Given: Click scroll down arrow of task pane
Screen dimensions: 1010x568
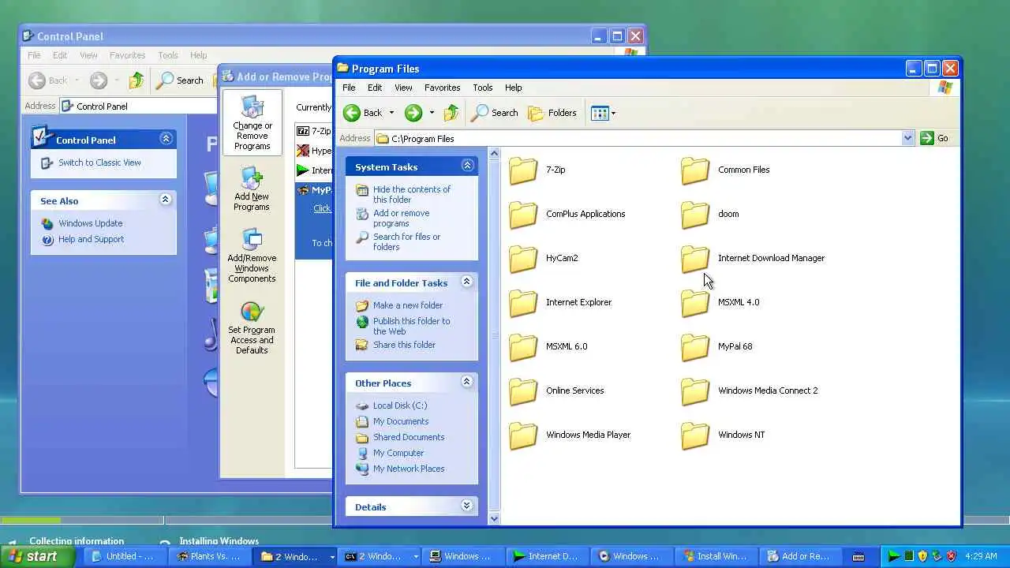Looking at the screenshot, I should tap(495, 518).
